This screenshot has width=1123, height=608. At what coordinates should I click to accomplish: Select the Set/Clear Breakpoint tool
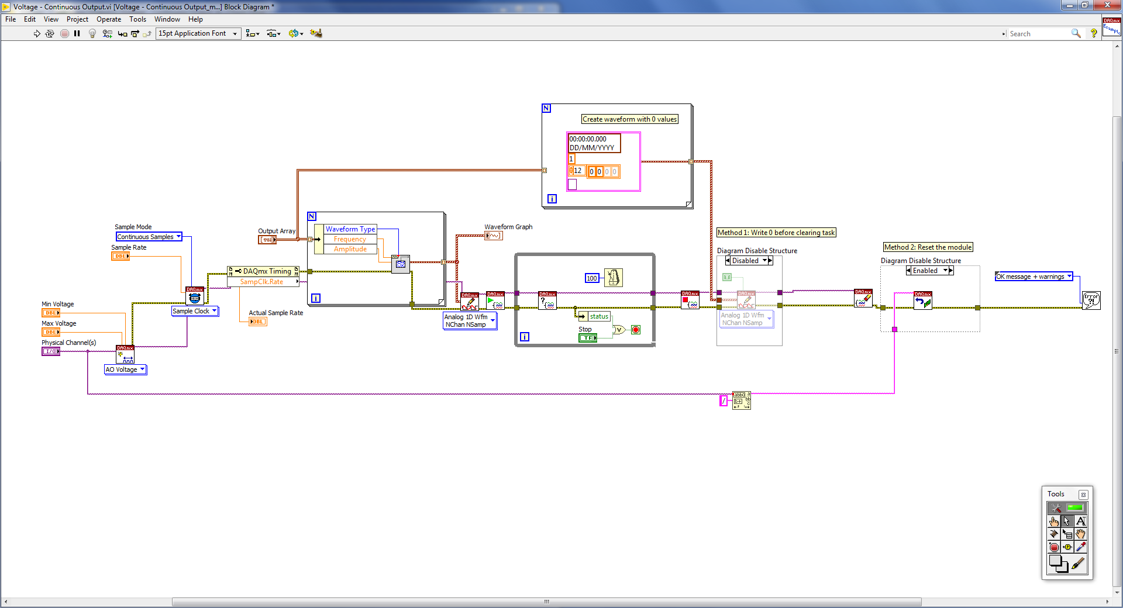[x=1054, y=547]
